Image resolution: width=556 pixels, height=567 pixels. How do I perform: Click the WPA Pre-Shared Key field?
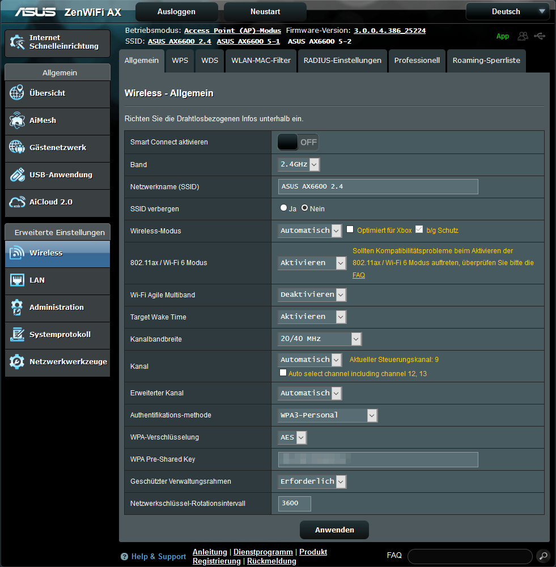click(x=378, y=459)
